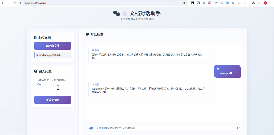Click the question text input area
Image resolution: width=274 pixels, height=135 pixels.
(x=53, y=86)
